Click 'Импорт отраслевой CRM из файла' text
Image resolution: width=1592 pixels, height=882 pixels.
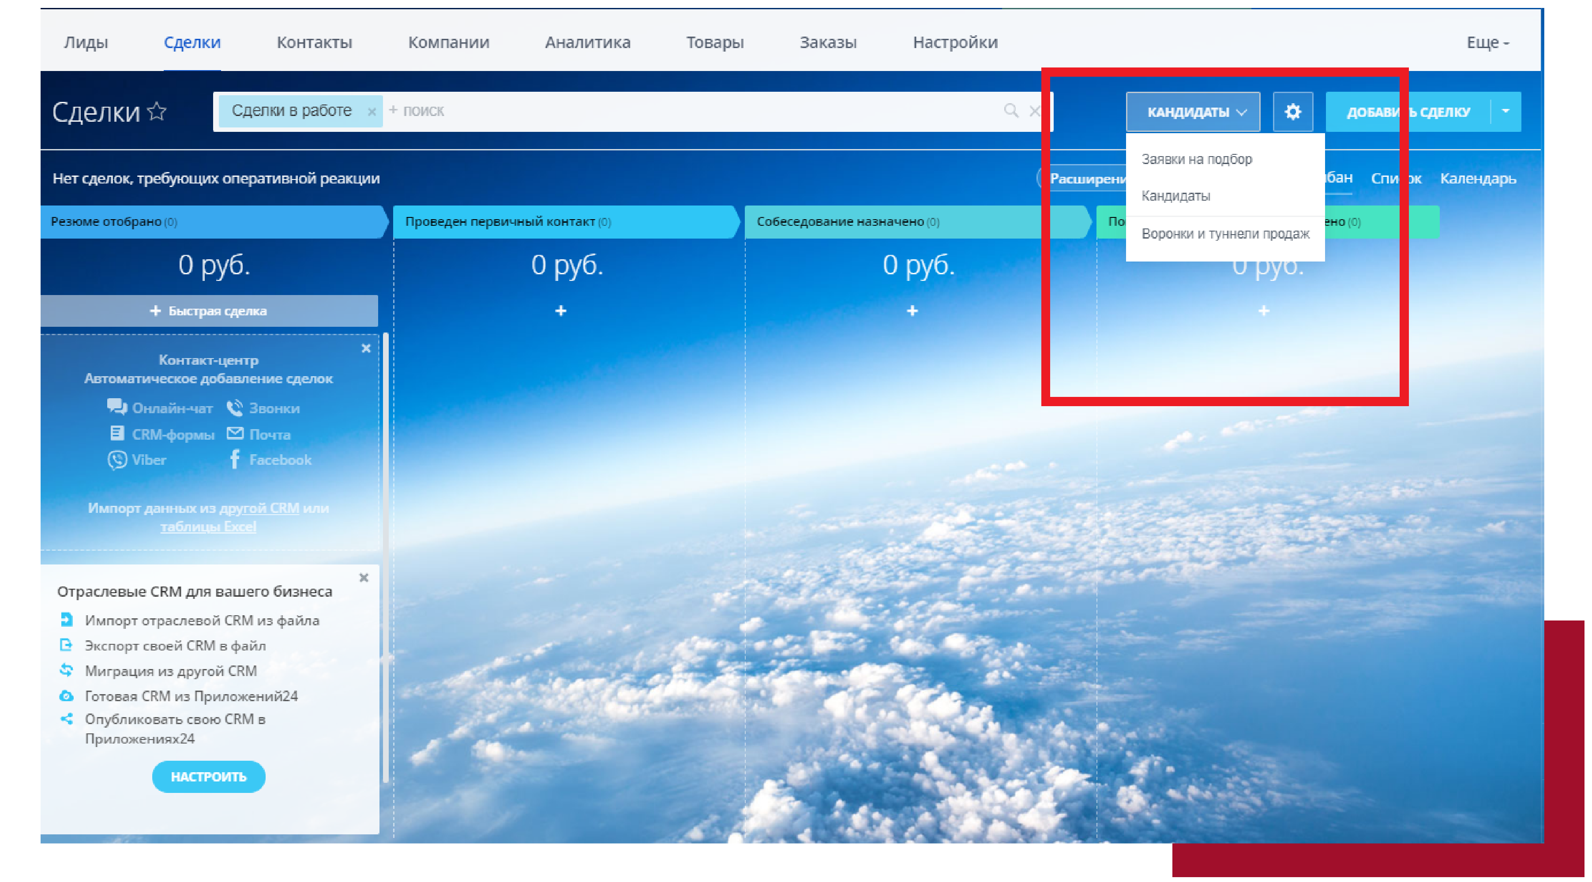point(202,621)
